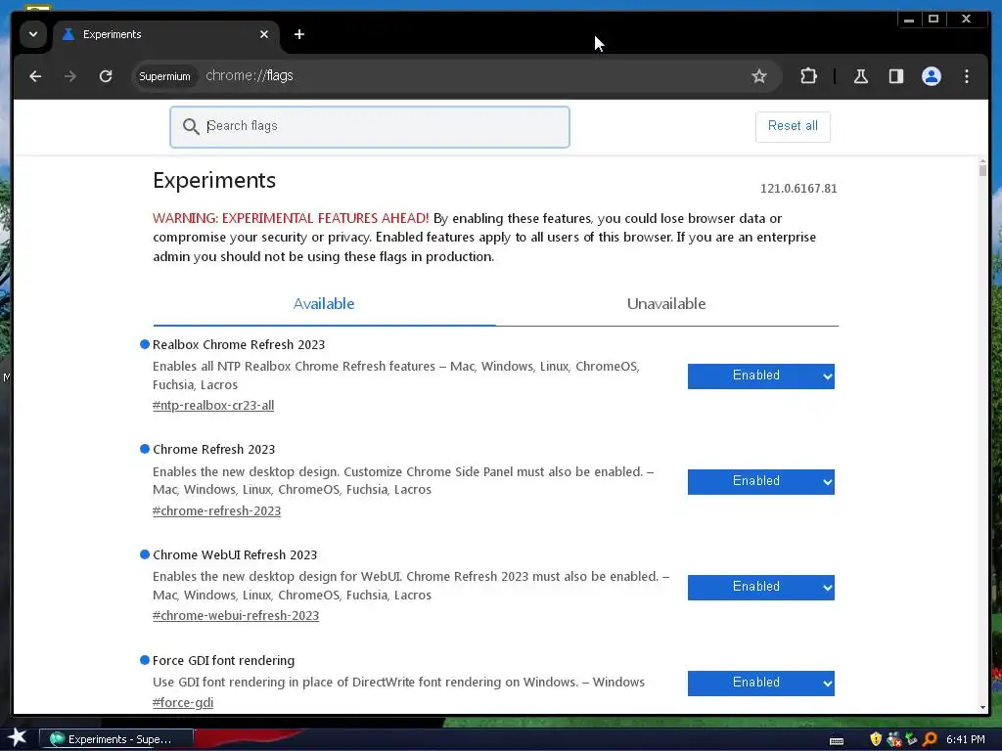Follow the #chrome-webui-refresh-2023 link
The height and width of the screenshot is (751, 1002).
click(x=236, y=616)
